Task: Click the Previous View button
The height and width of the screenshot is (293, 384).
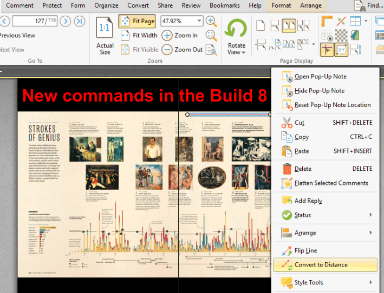Action: [17, 36]
